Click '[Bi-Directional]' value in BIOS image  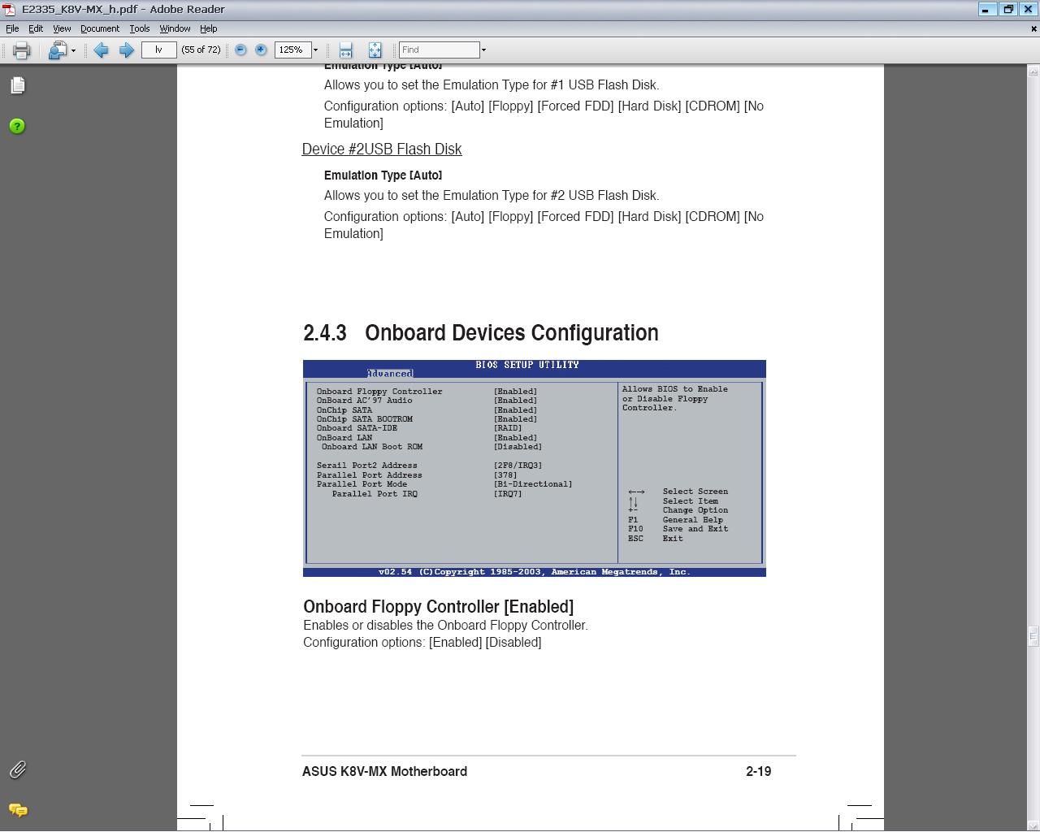point(533,484)
